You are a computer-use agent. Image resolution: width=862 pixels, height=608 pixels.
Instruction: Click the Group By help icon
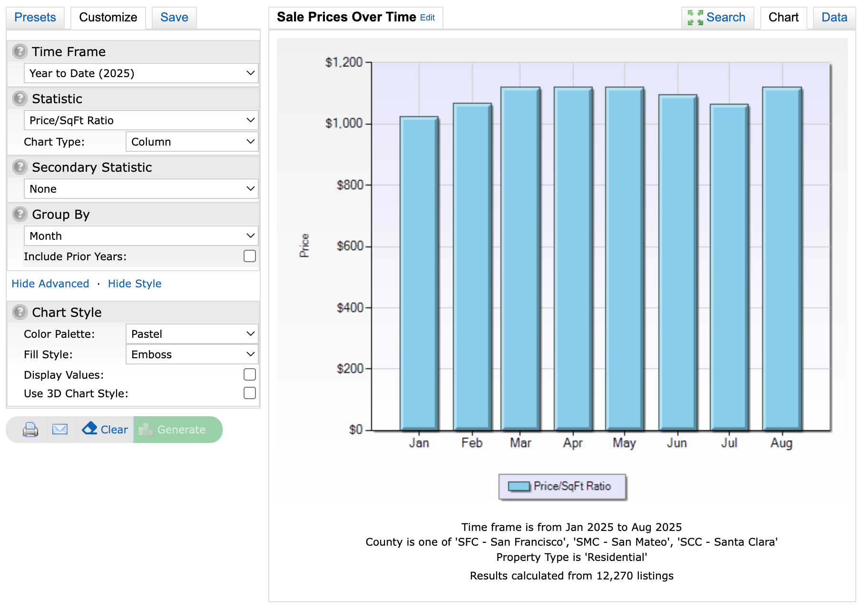pos(20,214)
